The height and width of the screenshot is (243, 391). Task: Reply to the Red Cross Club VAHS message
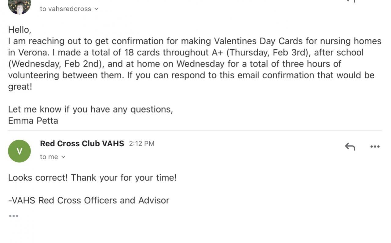(350, 147)
